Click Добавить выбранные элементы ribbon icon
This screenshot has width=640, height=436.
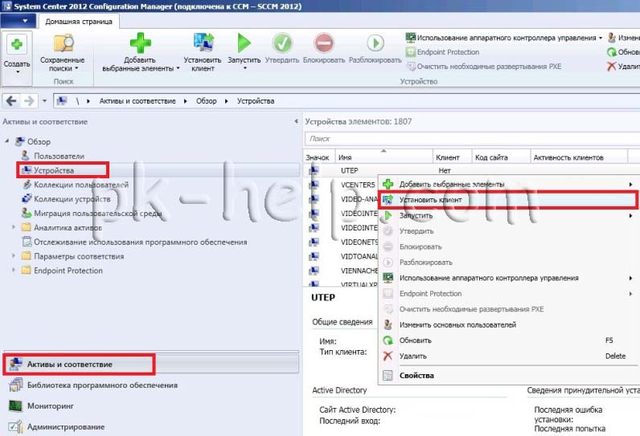[140, 43]
